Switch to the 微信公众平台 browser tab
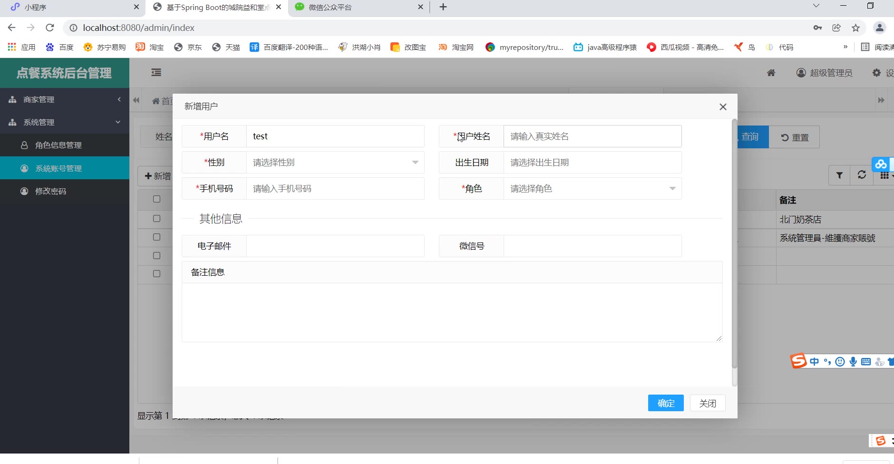Image resolution: width=894 pixels, height=464 pixels. point(357,7)
